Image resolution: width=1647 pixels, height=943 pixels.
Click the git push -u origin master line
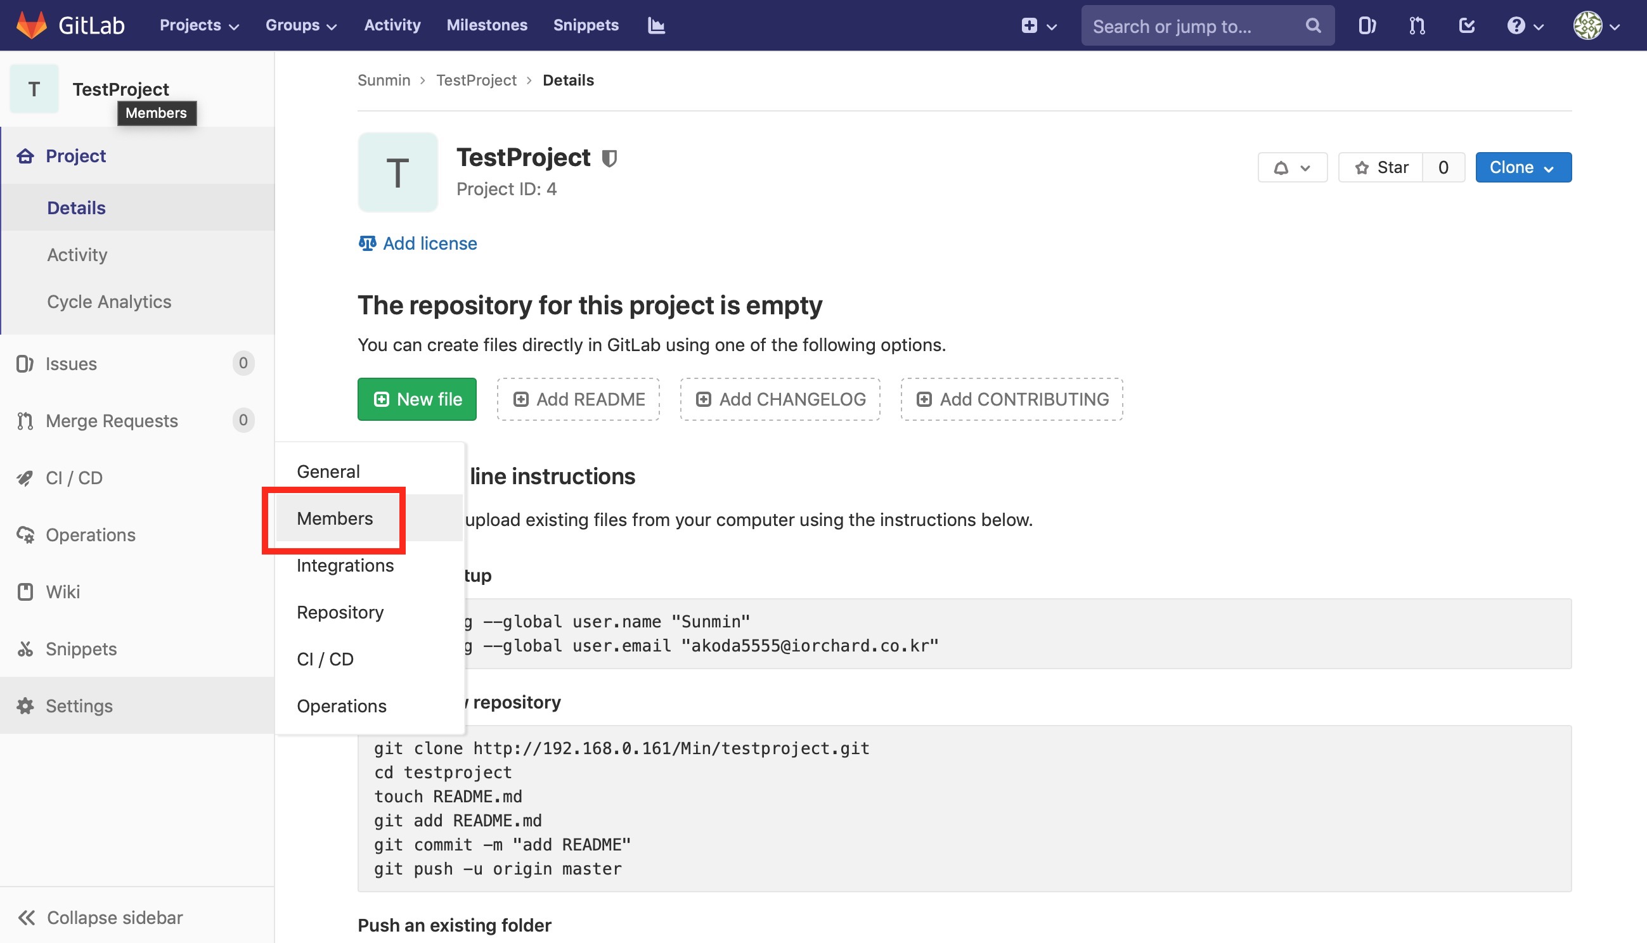pos(498,868)
